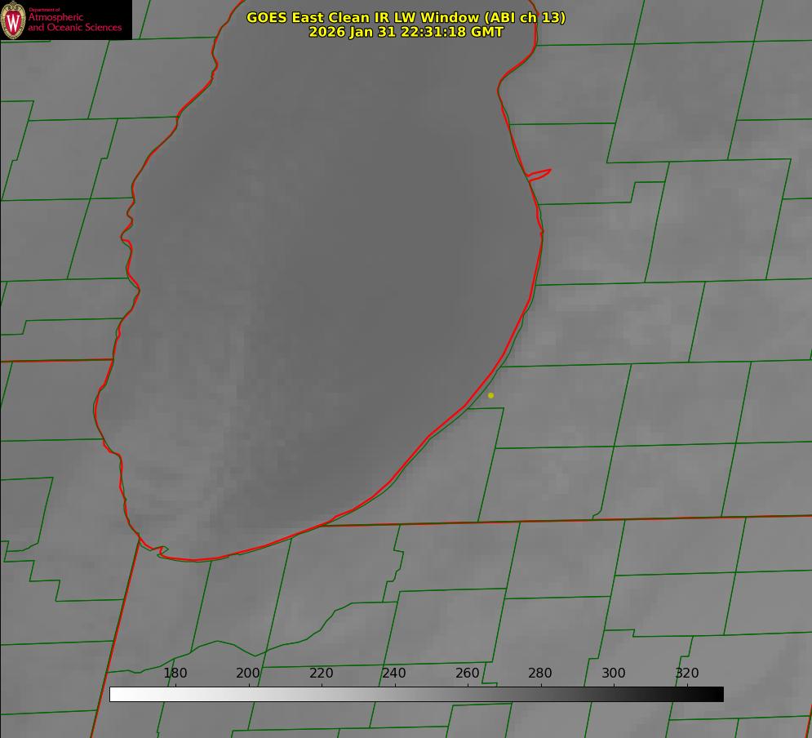Click the Atmospheric and Oceanic Sciences text

[74, 22]
